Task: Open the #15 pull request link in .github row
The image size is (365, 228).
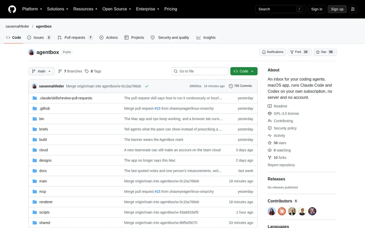Action: 157,109
